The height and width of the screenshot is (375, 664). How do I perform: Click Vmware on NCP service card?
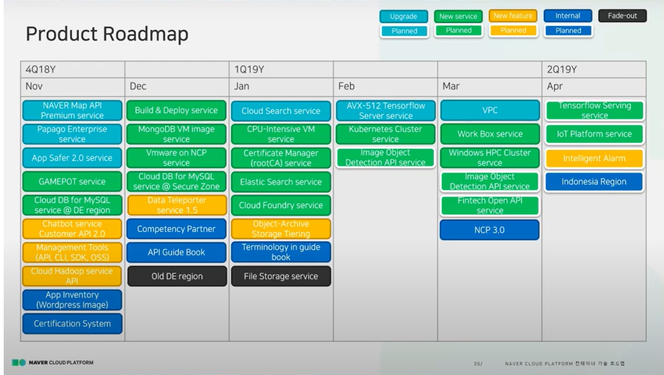[177, 158]
